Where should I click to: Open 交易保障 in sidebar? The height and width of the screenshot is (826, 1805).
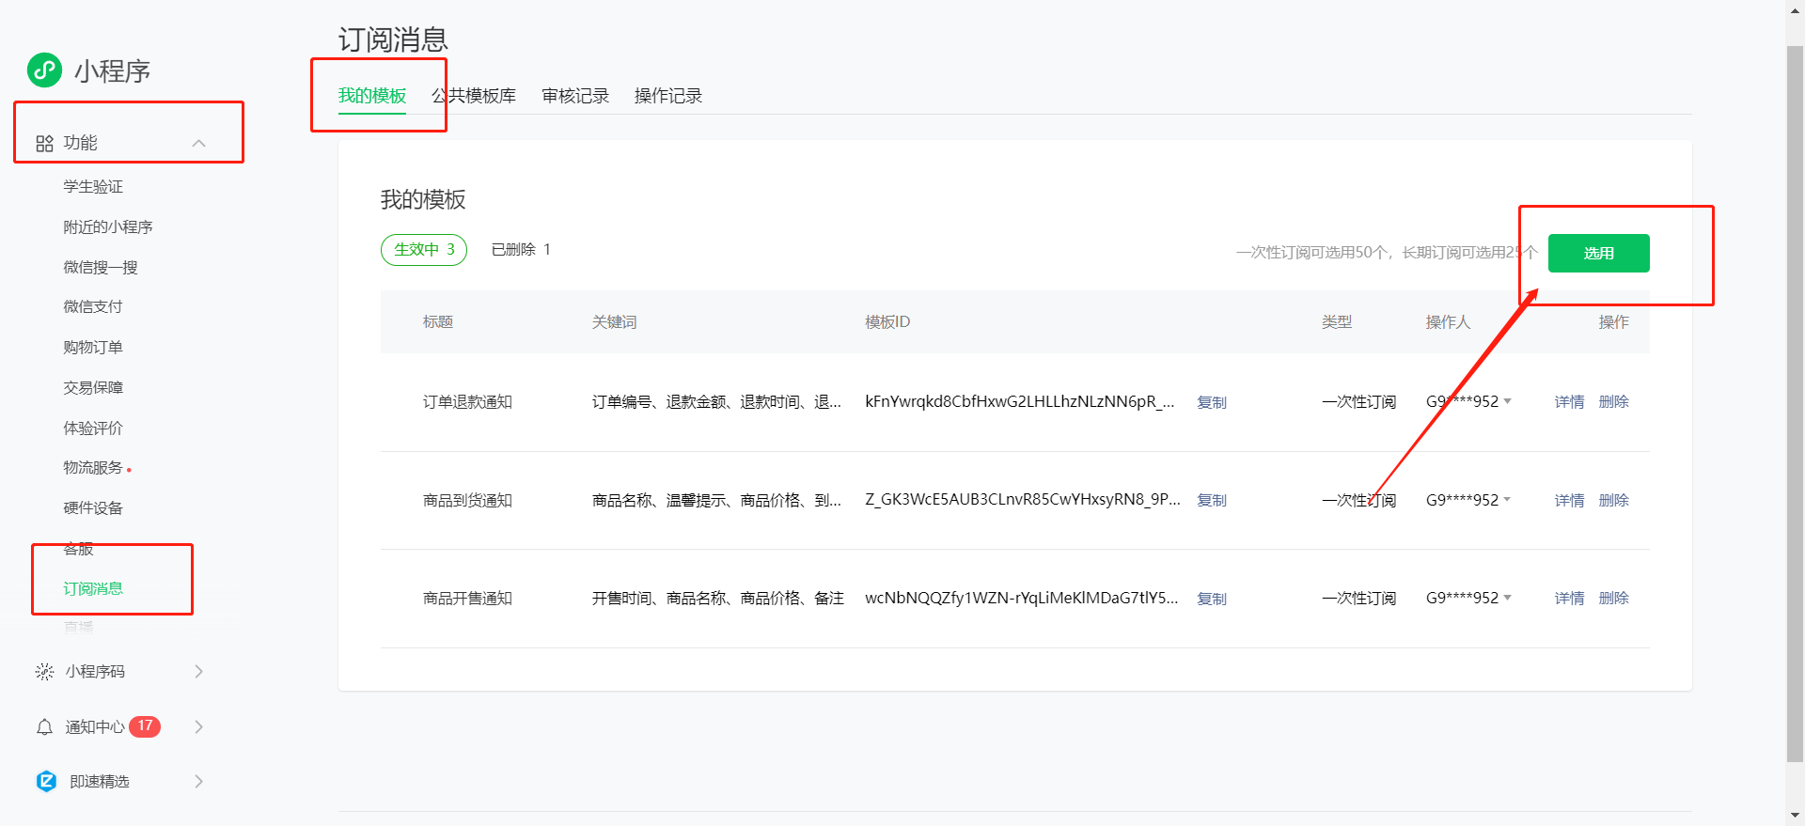click(x=93, y=388)
